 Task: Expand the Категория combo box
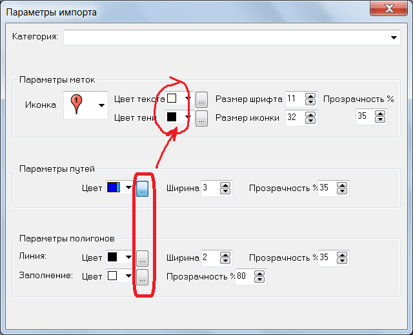click(x=395, y=38)
